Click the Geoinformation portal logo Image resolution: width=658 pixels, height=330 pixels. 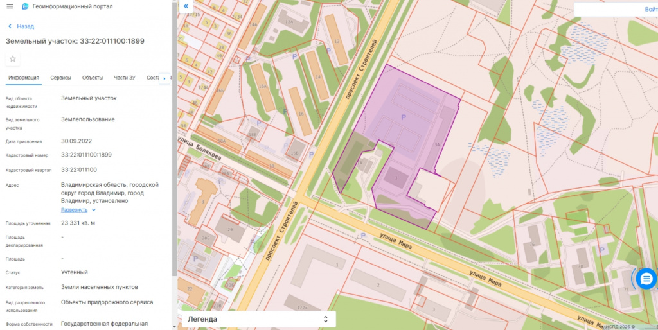click(x=25, y=6)
